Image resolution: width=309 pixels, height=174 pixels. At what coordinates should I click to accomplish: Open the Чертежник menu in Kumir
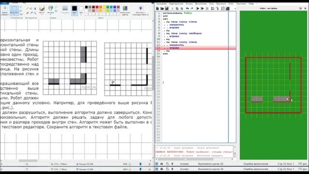(x=241, y=4)
